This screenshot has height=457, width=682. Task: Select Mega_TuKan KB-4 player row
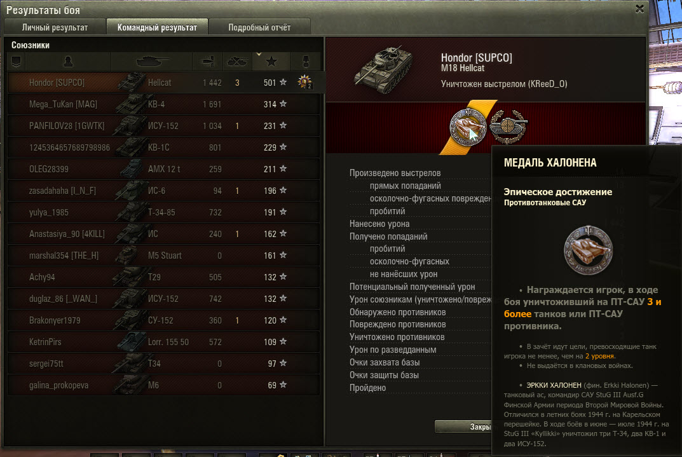[163, 104]
